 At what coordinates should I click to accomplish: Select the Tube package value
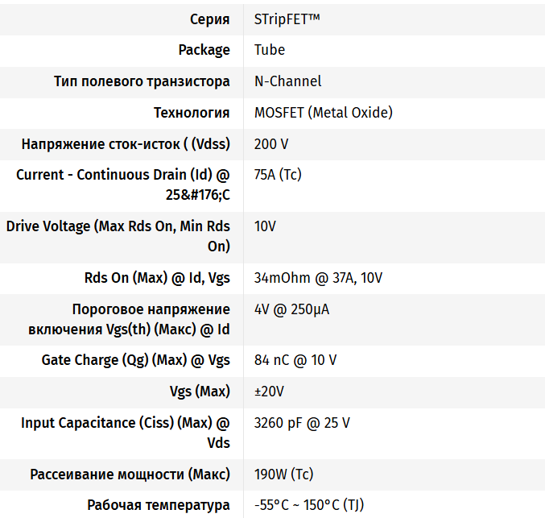tap(270, 50)
